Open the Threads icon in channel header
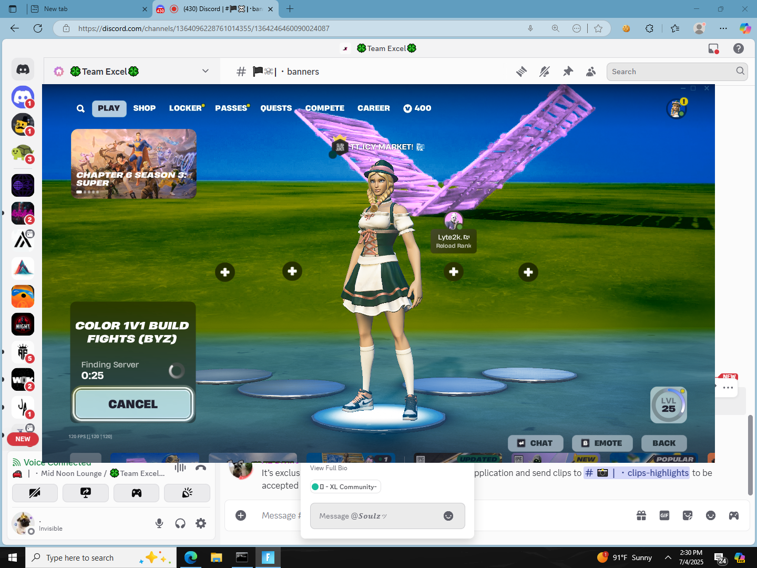The width and height of the screenshot is (757, 568). click(521, 72)
